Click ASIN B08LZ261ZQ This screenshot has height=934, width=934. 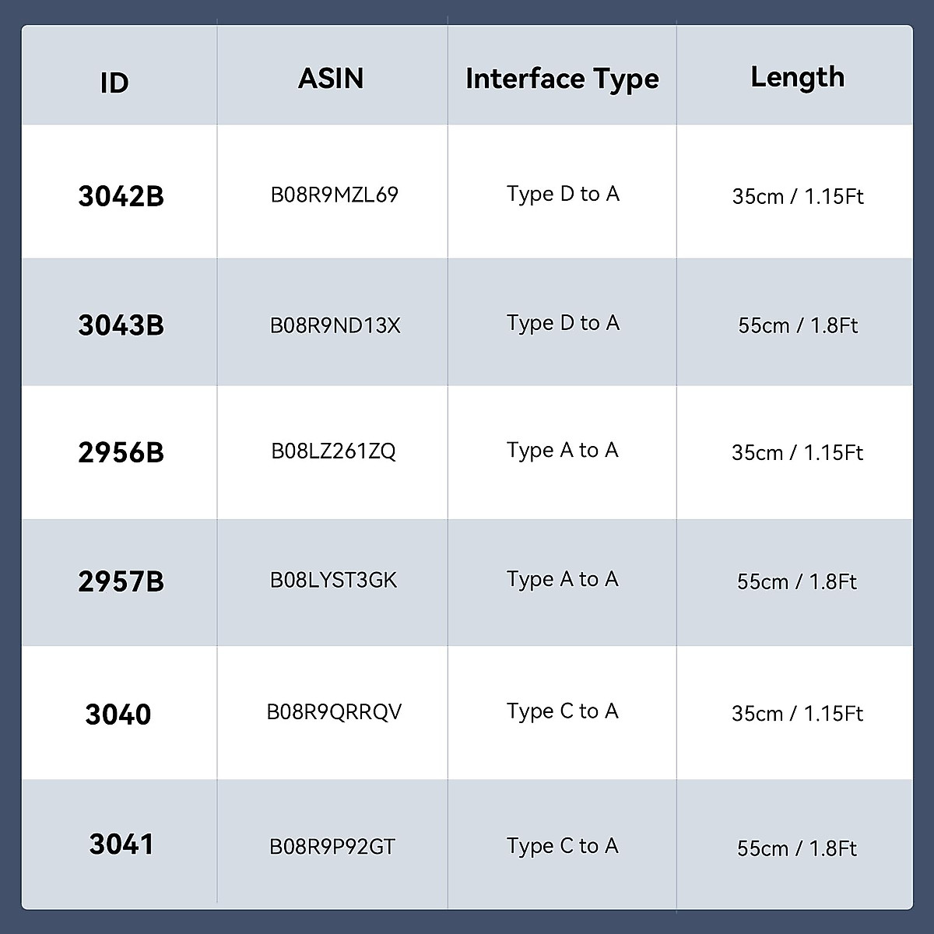333,451
